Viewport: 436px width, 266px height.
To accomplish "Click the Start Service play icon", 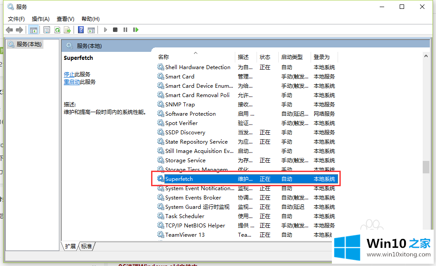I will coord(105,30).
